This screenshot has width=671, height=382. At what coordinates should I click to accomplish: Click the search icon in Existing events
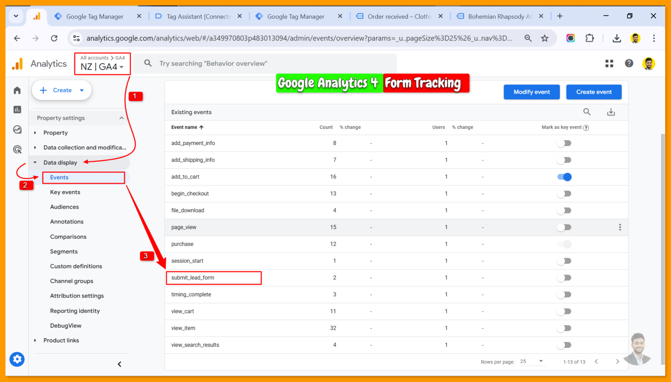[x=586, y=112]
